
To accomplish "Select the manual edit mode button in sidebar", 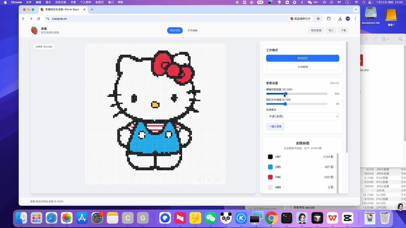I will click(x=302, y=67).
